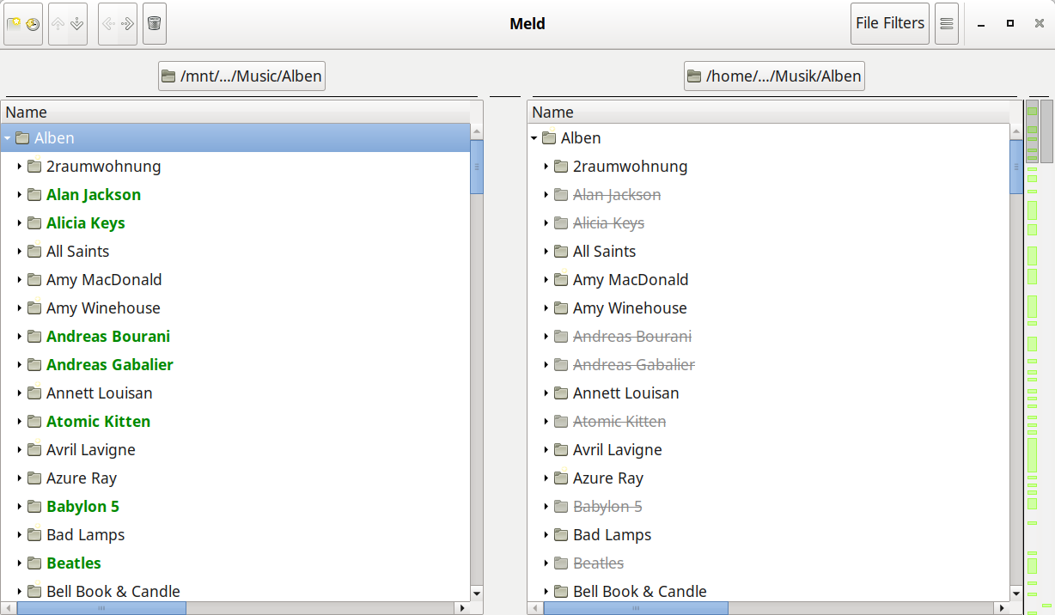The width and height of the screenshot is (1055, 615).
Task: Select struck-through Babylon 5 in right pane
Action: click(x=607, y=507)
